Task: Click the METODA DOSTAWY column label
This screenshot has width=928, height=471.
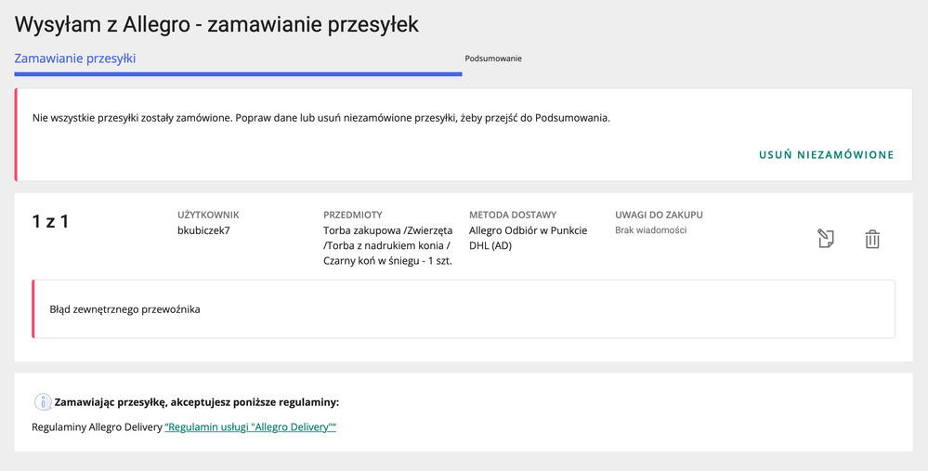Action: 513,216
